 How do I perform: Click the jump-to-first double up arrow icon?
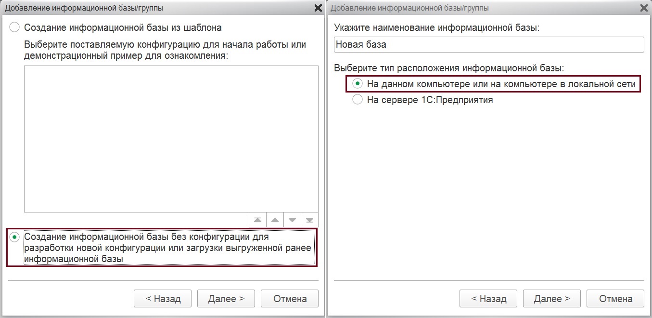click(x=257, y=220)
